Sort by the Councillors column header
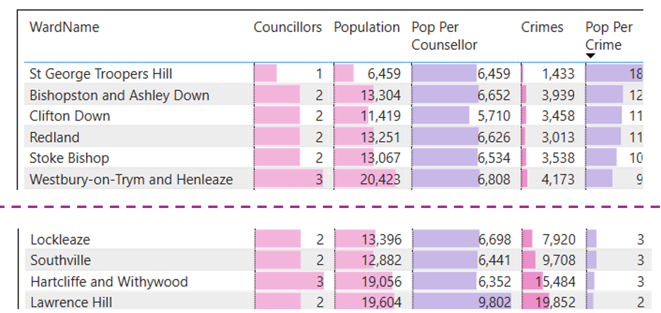 pyautogui.click(x=287, y=27)
